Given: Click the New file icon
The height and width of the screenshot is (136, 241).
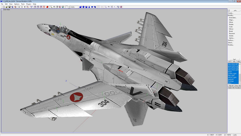Looking at the screenshot, I should 4,7.
